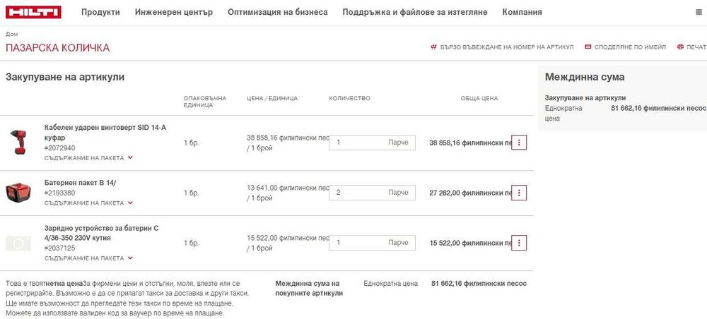Open options menu for SID 14-A row

pos(519,143)
